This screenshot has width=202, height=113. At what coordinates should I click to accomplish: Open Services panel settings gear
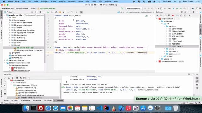(193, 74)
